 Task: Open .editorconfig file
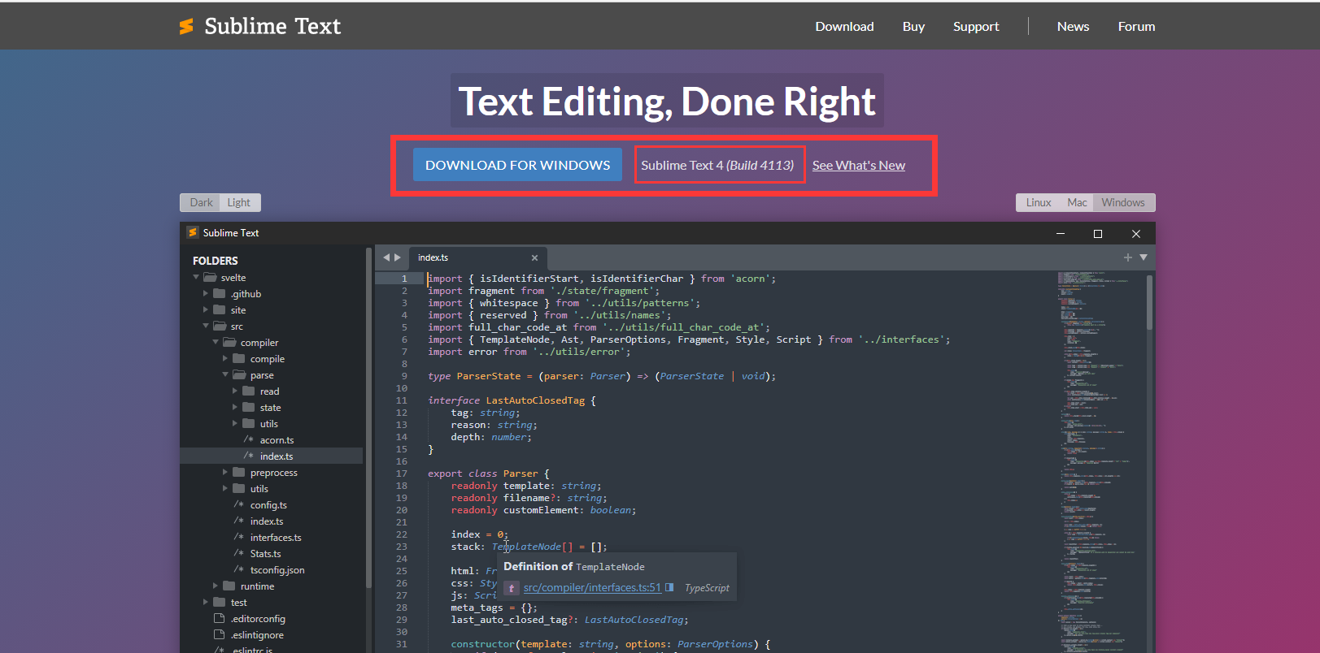pos(258,619)
